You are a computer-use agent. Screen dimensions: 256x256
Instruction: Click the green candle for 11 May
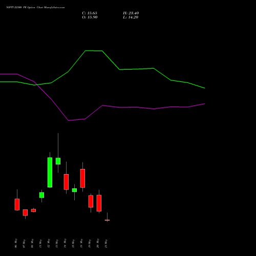click(x=41, y=195)
